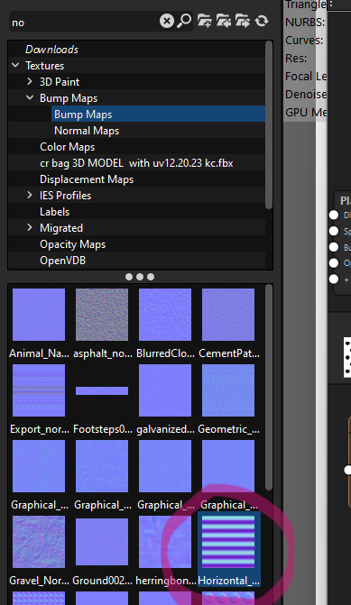Expand the Migrated folder

pyautogui.click(x=30, y=227)
